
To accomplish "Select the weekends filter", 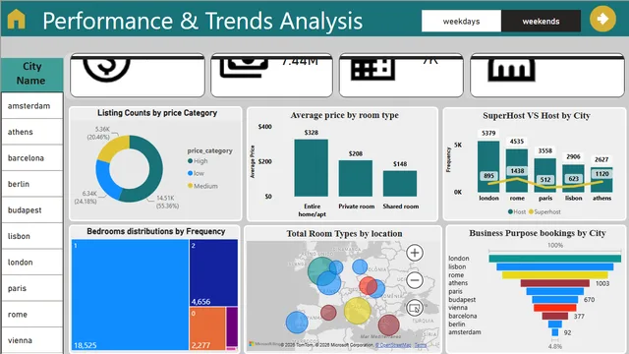I will pos(541,22).
